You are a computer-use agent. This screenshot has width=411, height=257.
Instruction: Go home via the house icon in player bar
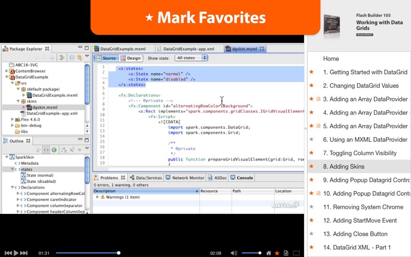tap(268, 253)
